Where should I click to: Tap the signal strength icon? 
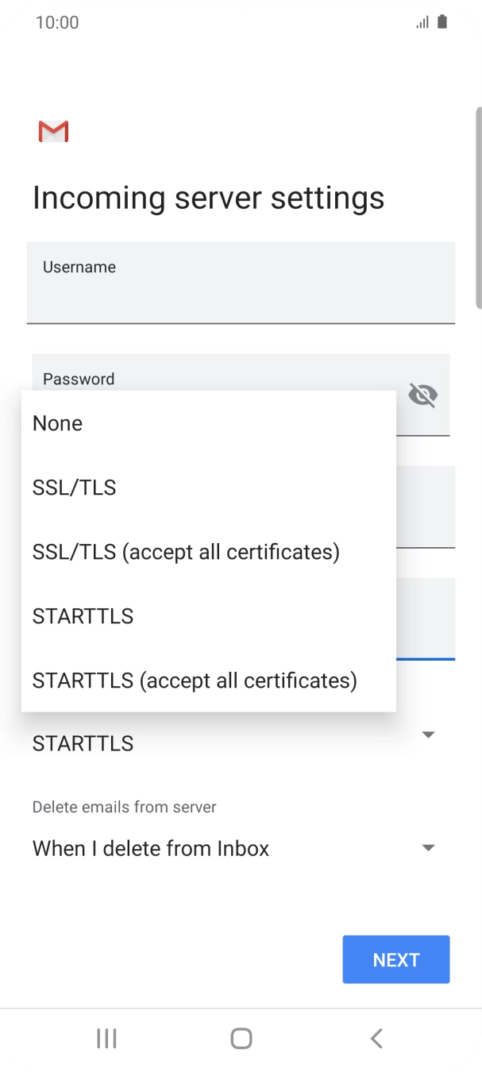pos(422,22)
